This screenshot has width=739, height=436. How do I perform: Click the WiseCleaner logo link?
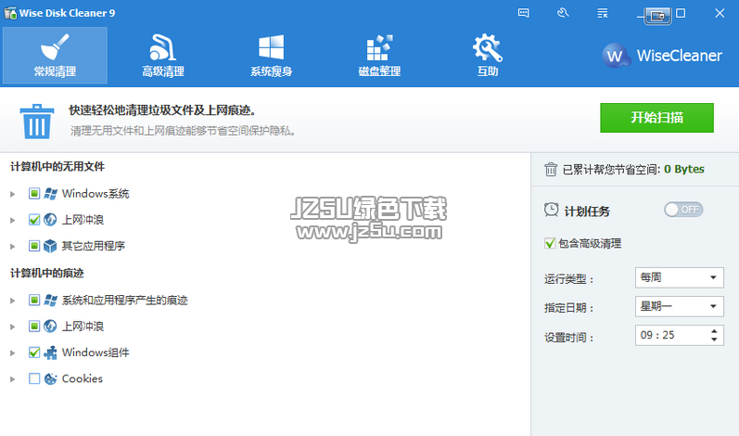coord(662,56)
